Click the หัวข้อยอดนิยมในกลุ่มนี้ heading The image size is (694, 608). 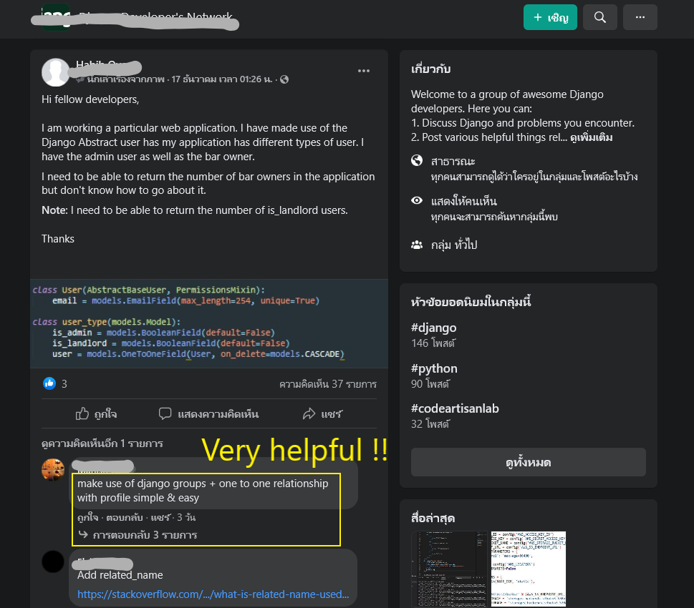[471, 302]
